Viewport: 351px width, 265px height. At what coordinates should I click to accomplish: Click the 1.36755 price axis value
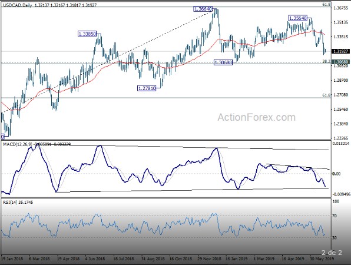click(341, 8)
